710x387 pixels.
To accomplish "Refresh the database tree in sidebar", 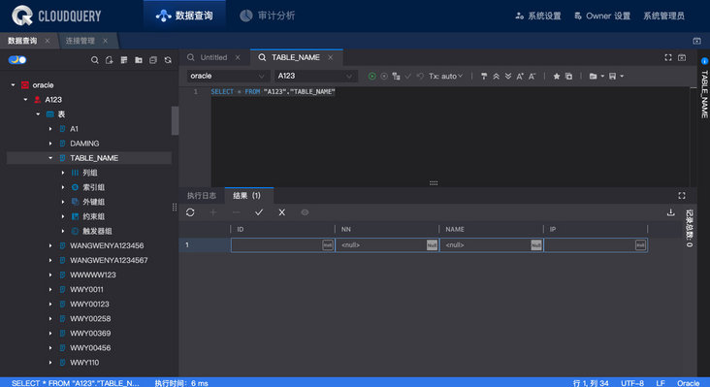I will 168,60.
